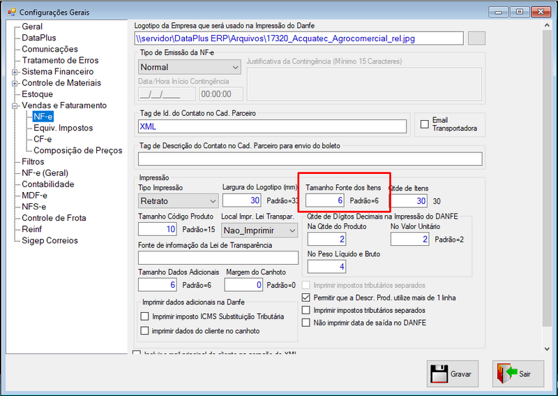Click the Qtde de Itens field
The height and width of the screenshot is (396, 558).
tap(409, 201)
